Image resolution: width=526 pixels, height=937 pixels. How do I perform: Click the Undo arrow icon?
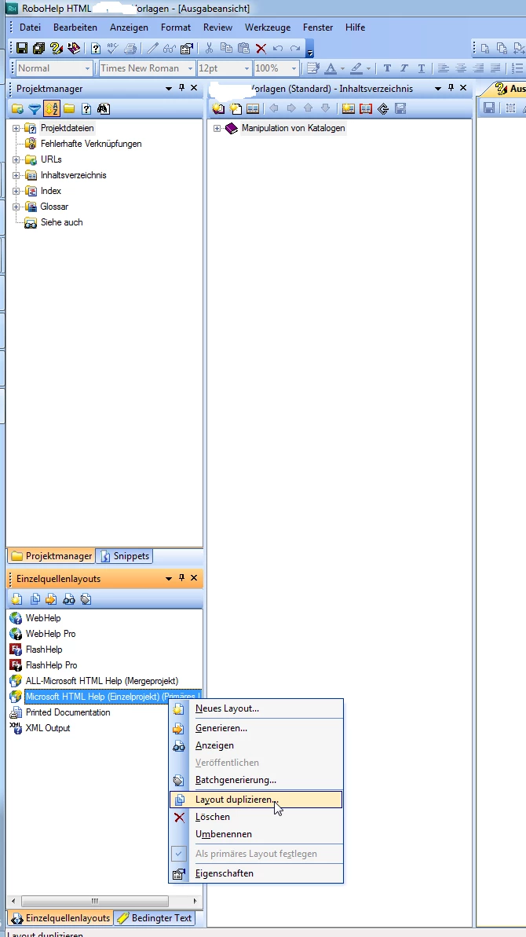278,49
